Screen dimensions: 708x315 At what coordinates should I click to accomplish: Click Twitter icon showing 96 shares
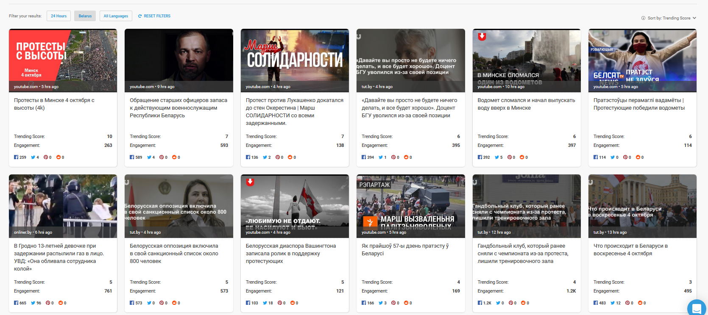pos(33,303)
